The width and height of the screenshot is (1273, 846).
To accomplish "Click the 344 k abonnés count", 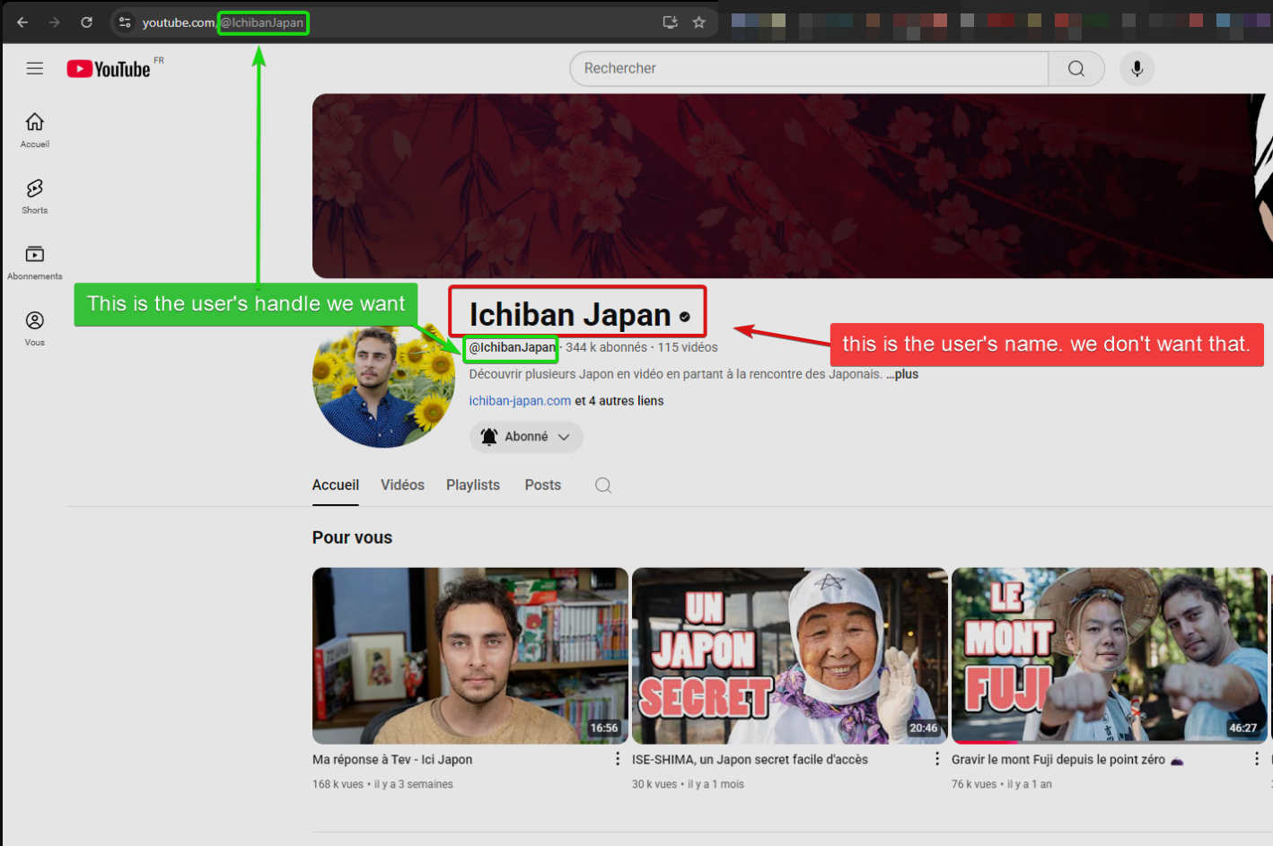I will (606, 347).
